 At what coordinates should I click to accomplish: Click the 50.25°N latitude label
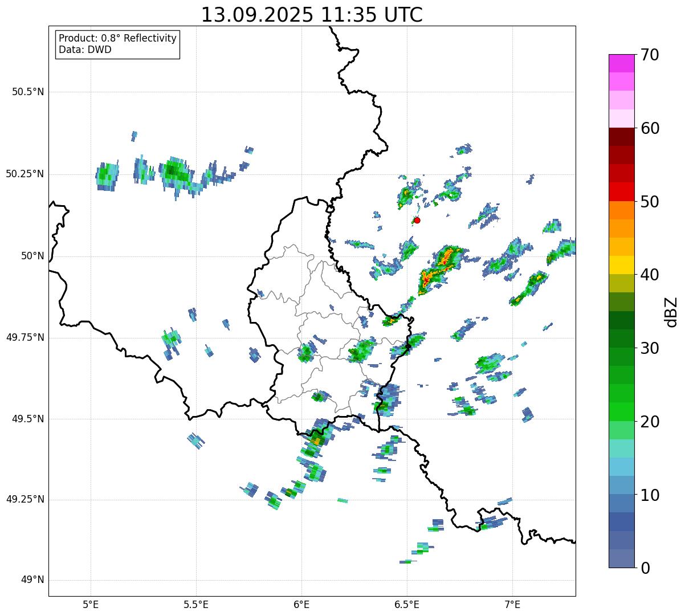pyautogui.click(x=25, y=174)
